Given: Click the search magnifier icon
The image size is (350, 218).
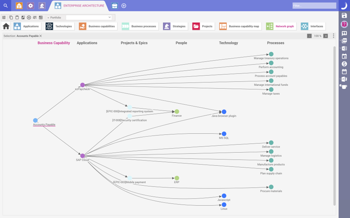Looking at the screenshot, I should (x=6, y=5).
